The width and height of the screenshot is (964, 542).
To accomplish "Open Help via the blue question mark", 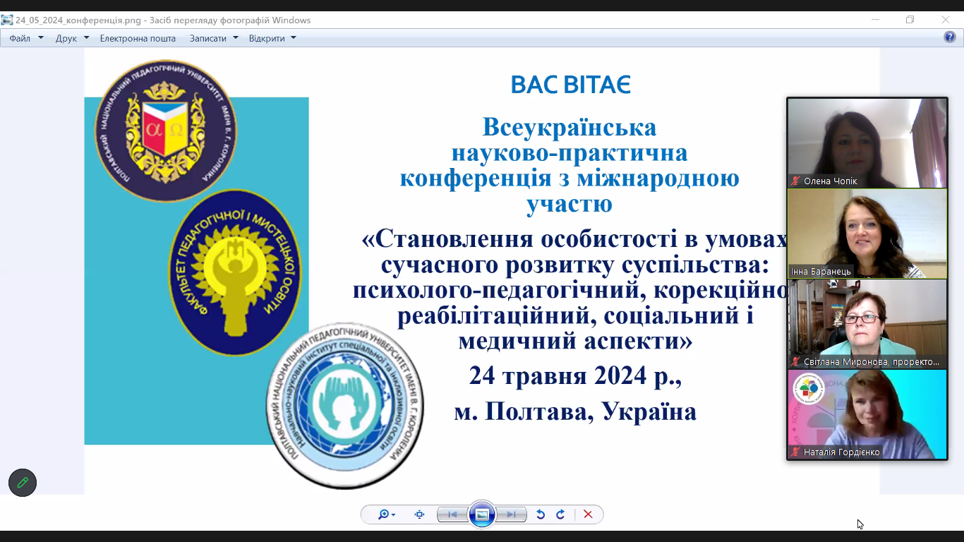I will click(x=950, y=37).
